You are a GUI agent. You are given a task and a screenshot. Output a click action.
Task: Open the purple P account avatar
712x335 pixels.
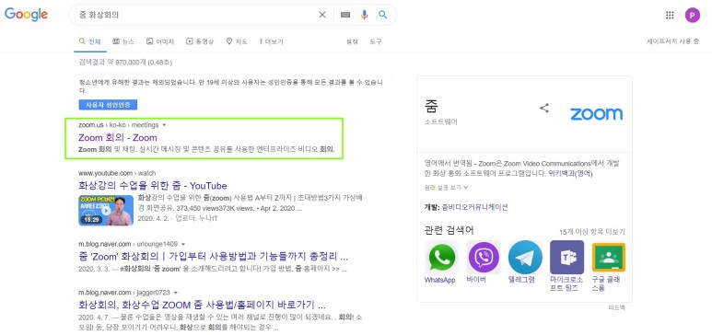pos(693,15)
